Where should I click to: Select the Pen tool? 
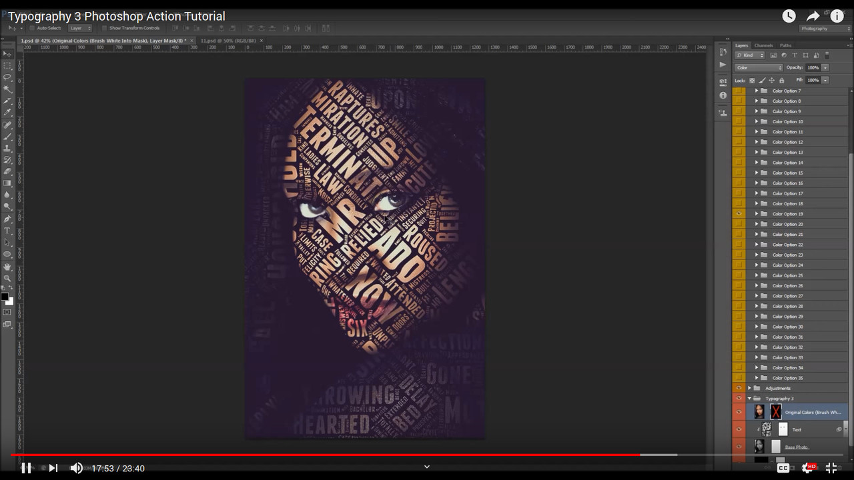tap(7, 219)
